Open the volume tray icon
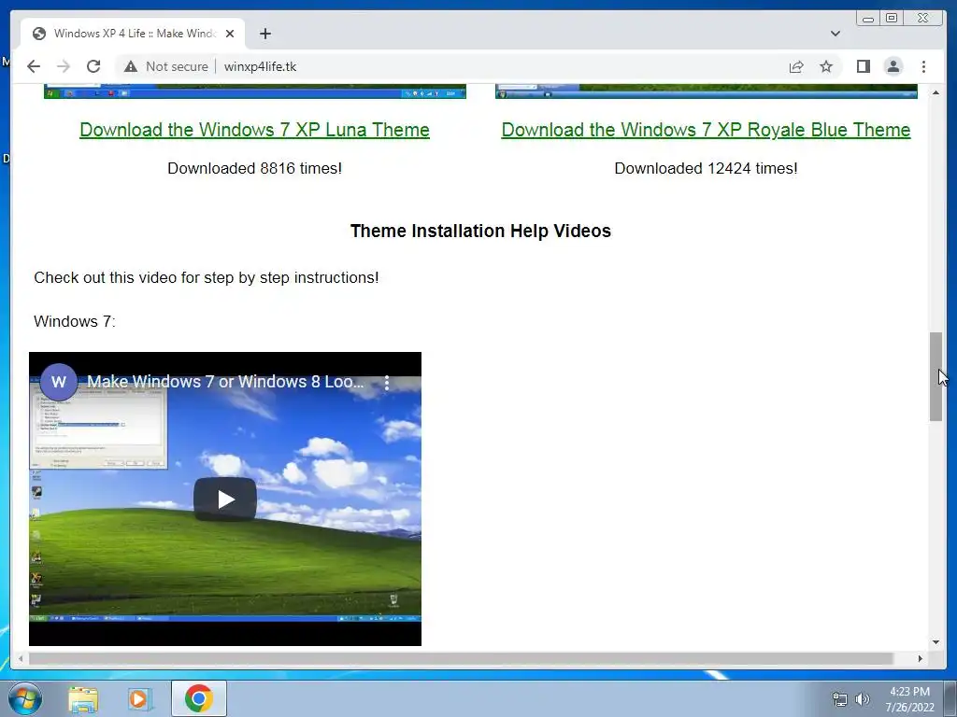This screenshot has width=957, height=717. (x=863, y=699)
